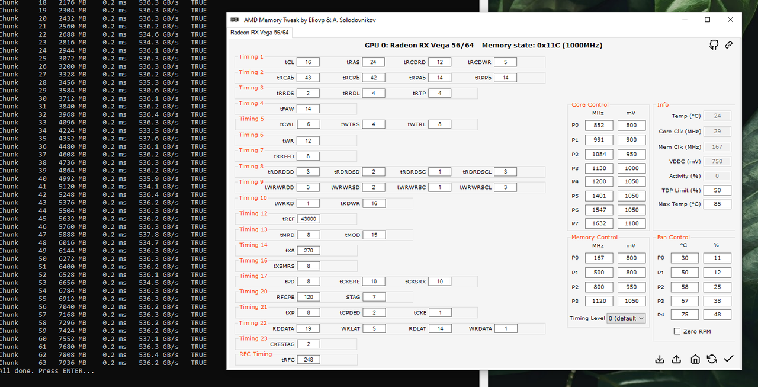This screenshot has height=387, width=758.
Task: Select the tCWL field
Action: point(308,124)
